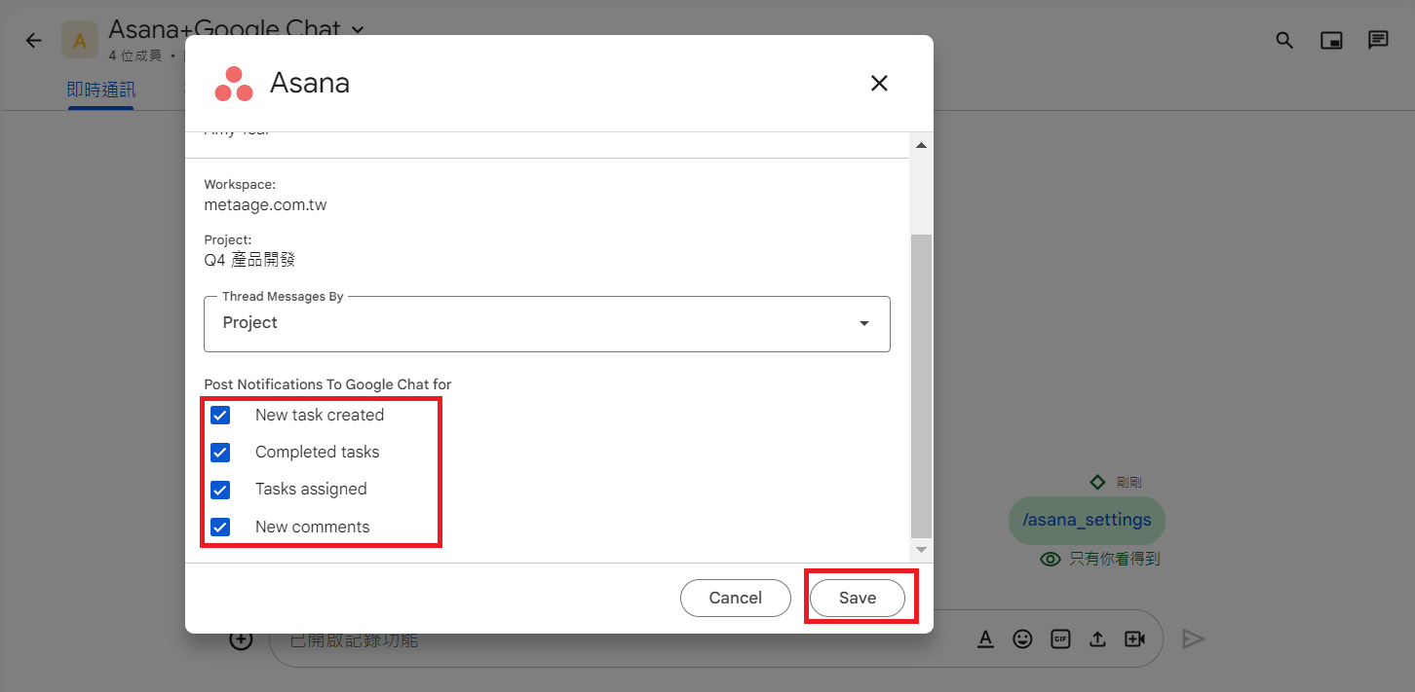Click the diamond icon above the /asana_settings message
1415x692 pixels.
(x=1097, y=482)
